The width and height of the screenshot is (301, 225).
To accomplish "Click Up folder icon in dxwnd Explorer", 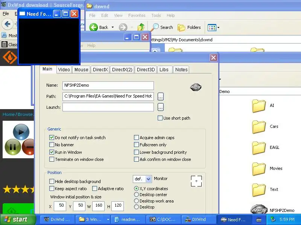I will (141, 27).
